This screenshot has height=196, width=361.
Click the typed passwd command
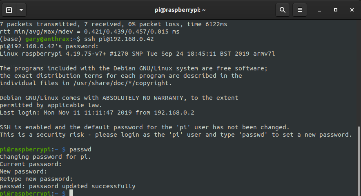pos(80,149)
